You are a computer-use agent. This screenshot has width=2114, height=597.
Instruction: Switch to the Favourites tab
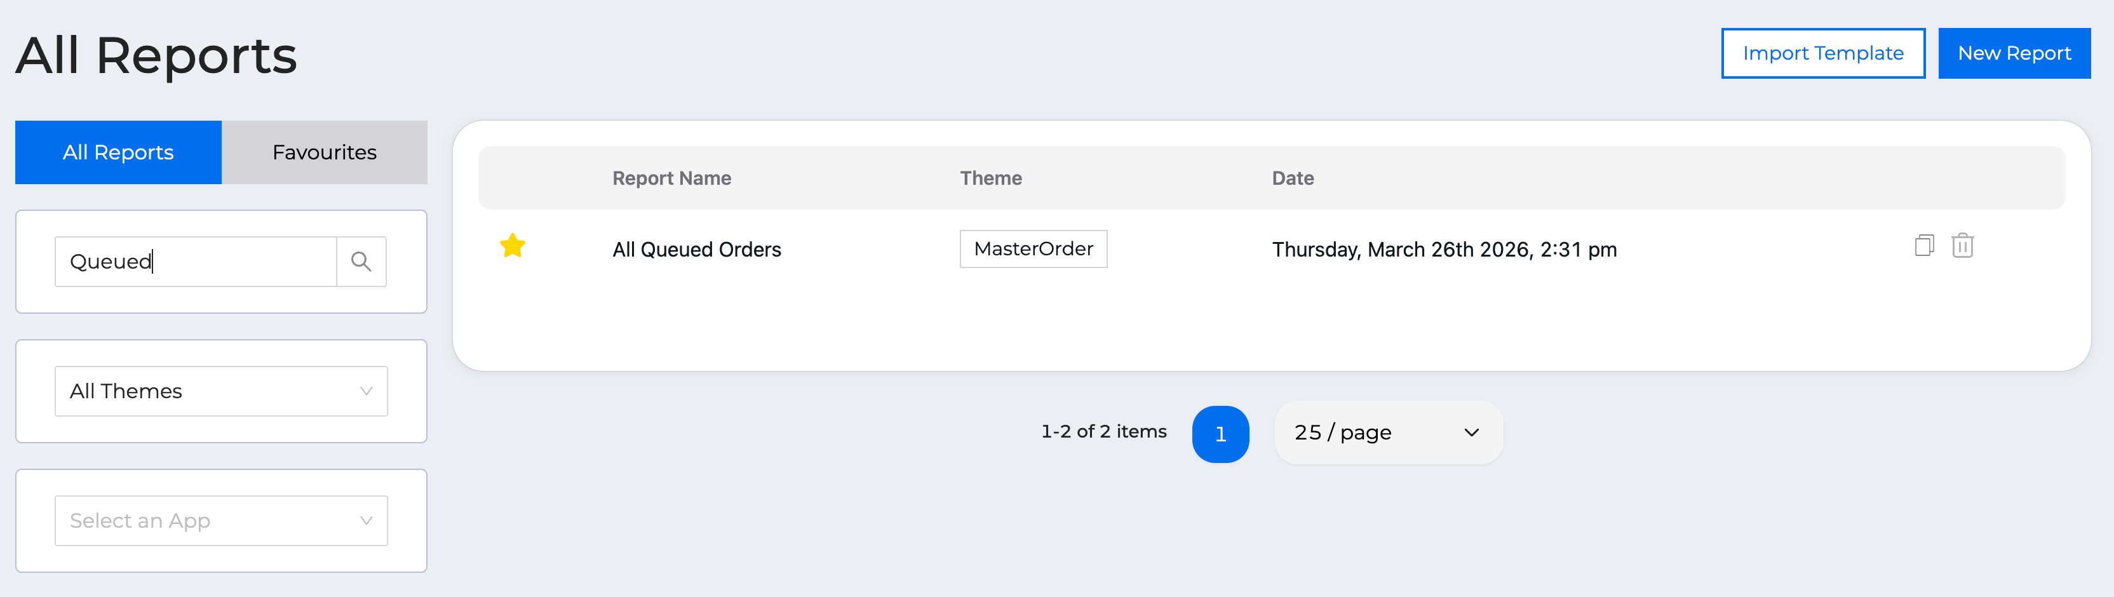click(x=324, y=152)
